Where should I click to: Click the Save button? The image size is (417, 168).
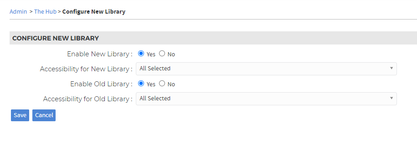[20, 115]
